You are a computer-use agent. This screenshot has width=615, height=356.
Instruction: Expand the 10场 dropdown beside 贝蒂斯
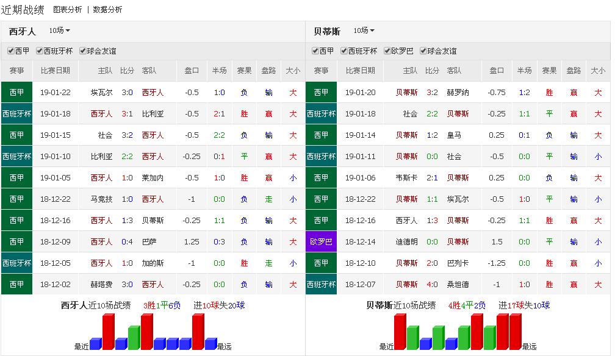[364, 30]
